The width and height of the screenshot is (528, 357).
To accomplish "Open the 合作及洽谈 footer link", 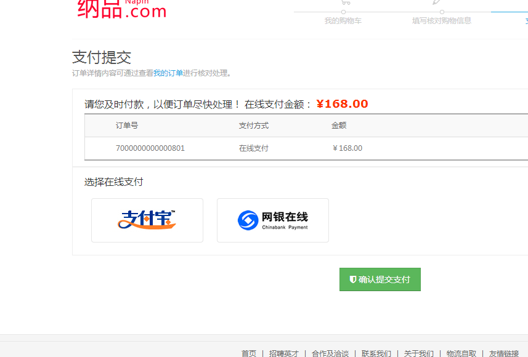I will [x=330, y=353].
